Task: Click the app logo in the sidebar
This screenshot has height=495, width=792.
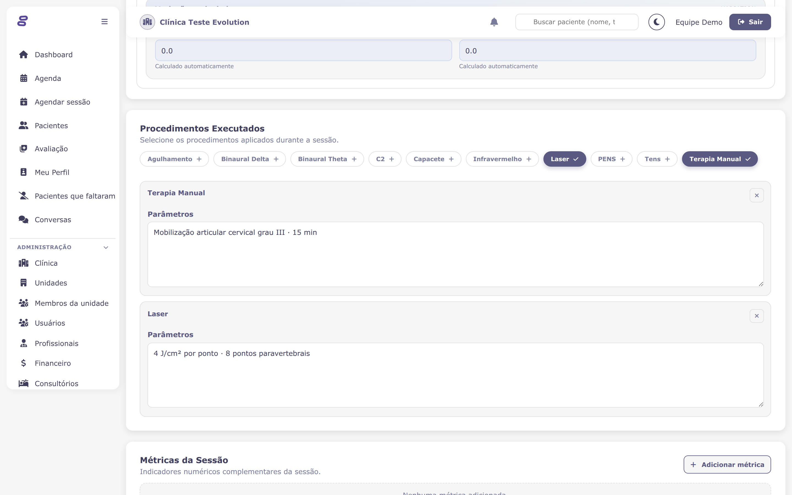Action: [23, 21]
